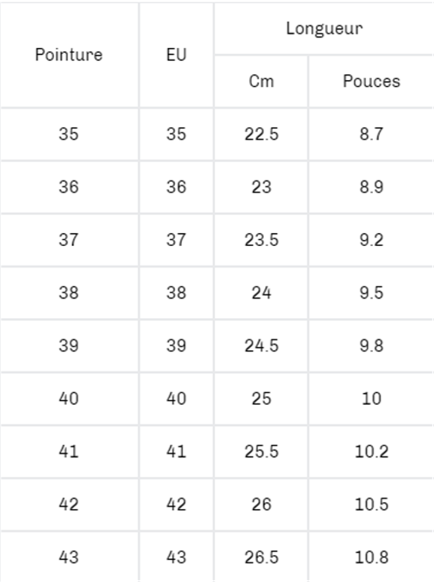Select the 23.5 Cm cell
This screenshot has height=582, width=434.
click(x=261, y=240)
